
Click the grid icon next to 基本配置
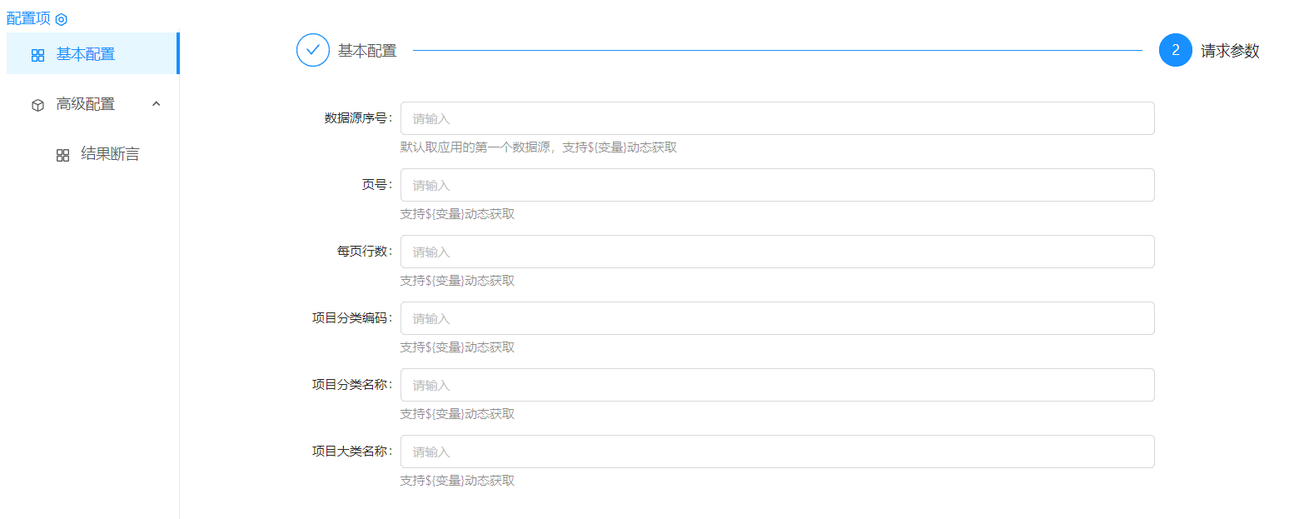click(37, 55)
